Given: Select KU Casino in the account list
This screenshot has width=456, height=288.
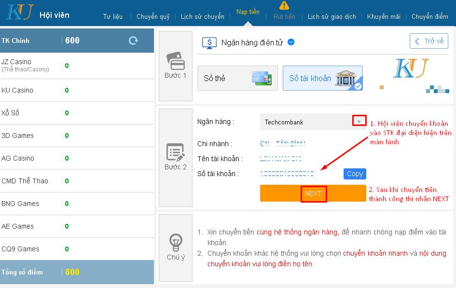Looking at the screenshot, I should pyautogui.click(x=17, y=90).
